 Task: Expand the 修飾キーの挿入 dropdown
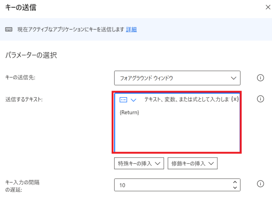(x=192, y=163)
